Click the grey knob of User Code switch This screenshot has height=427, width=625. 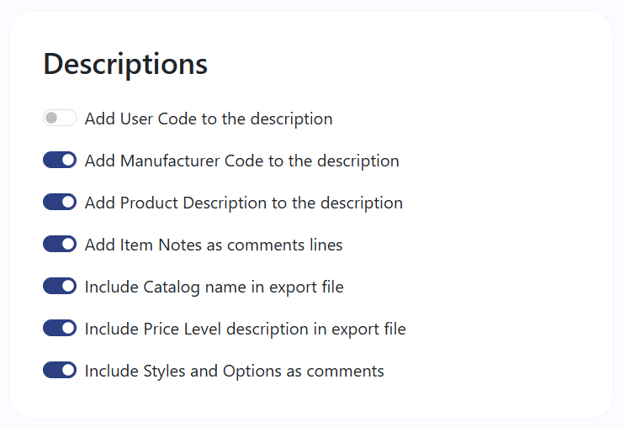tap(52, 119)
